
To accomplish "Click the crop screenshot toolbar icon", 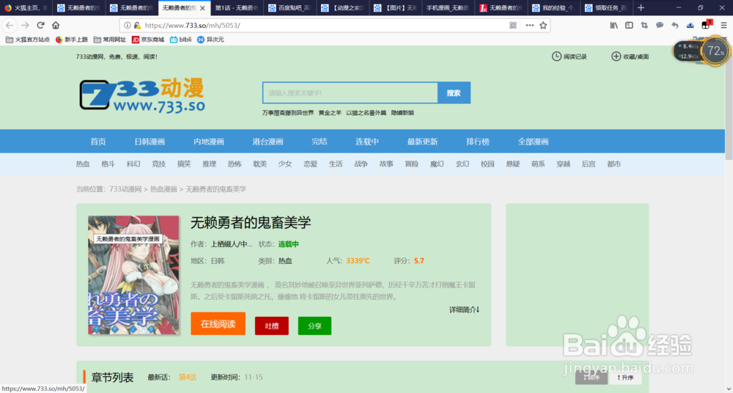I will 644,25.
